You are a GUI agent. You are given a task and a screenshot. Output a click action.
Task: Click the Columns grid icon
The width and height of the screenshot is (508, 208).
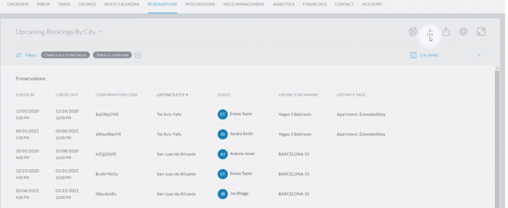413,55
